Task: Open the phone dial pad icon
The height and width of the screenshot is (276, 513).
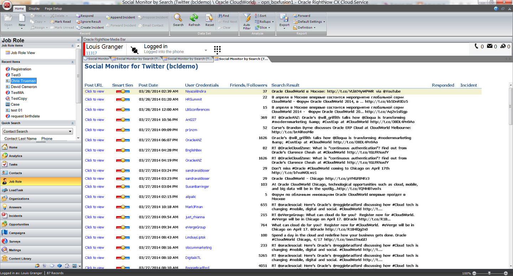Action: point(217,50)
